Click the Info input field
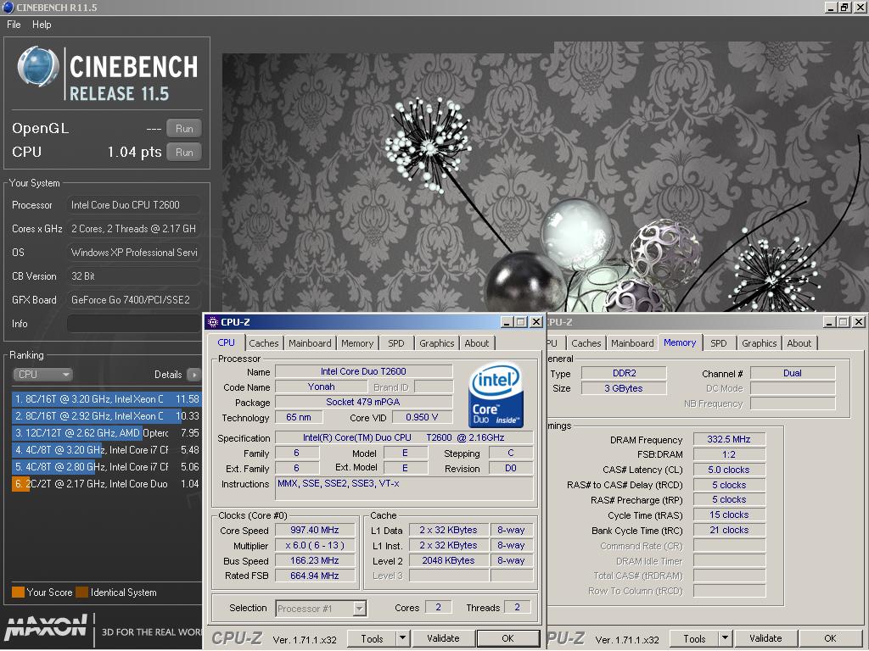The height and width of the screenshot is (651, 869). 133,324
